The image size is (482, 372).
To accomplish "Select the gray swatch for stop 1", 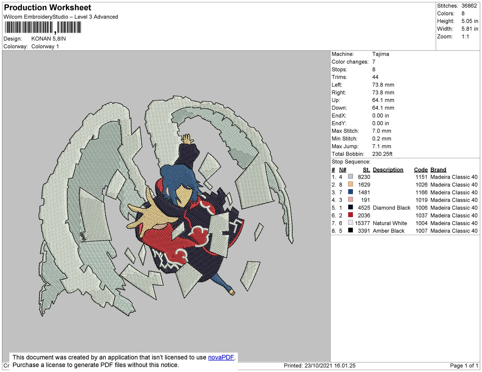I will pos(350,177).
